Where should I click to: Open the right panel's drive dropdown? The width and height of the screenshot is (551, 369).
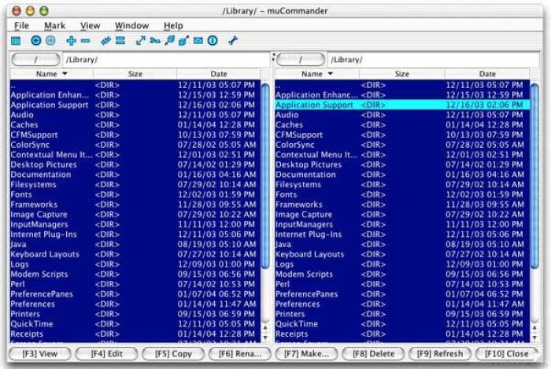301,60
